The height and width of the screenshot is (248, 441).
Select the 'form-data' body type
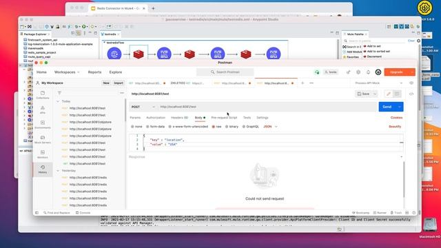[155, 127]
